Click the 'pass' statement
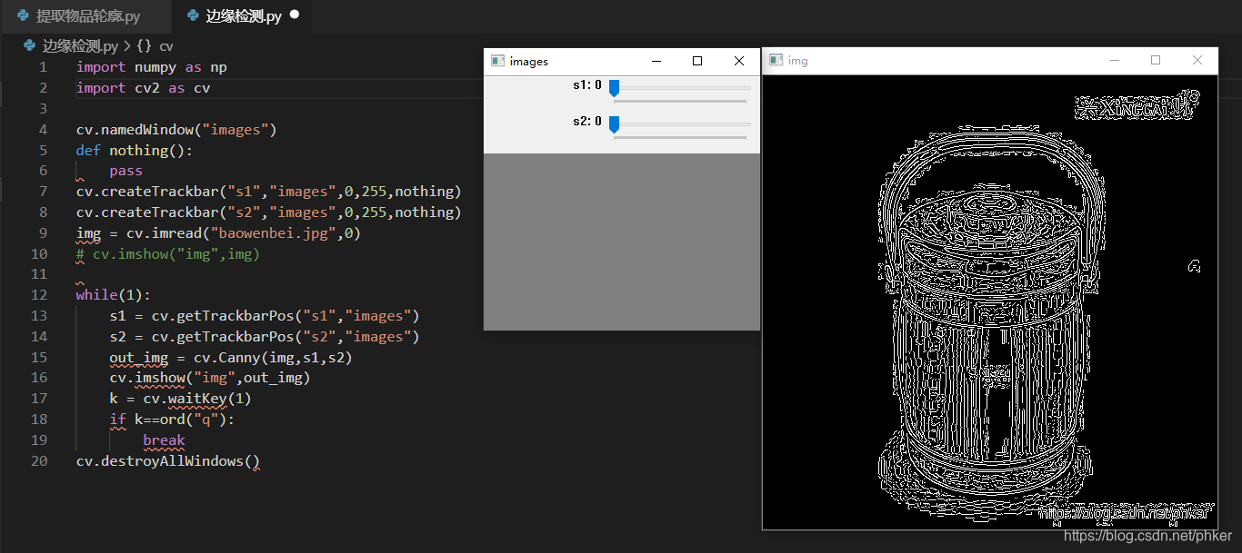 tap(126, 171)
